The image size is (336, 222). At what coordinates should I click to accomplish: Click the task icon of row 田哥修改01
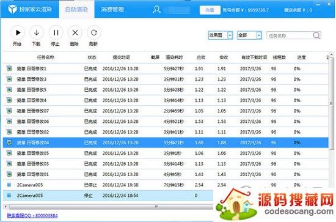[x=9, y=174]
